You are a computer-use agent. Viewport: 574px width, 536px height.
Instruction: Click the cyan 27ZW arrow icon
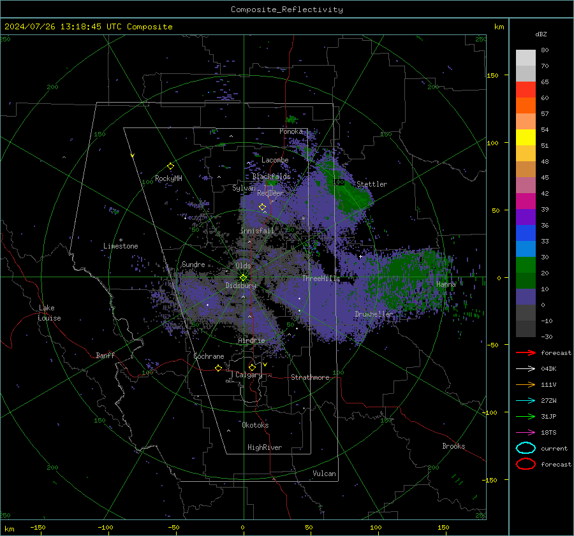point(526,401)
